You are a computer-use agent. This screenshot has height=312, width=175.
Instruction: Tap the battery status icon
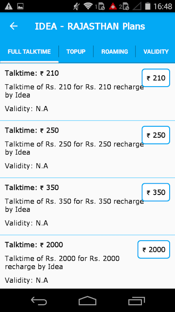[148, 6]
